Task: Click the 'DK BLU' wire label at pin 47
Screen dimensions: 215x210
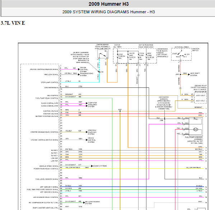Action: (68, 186)
